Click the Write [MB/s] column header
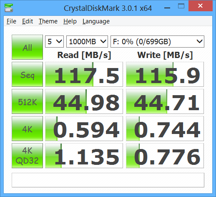Image resolution: width=216 pixels, height=197 pixels. [165, 55]
